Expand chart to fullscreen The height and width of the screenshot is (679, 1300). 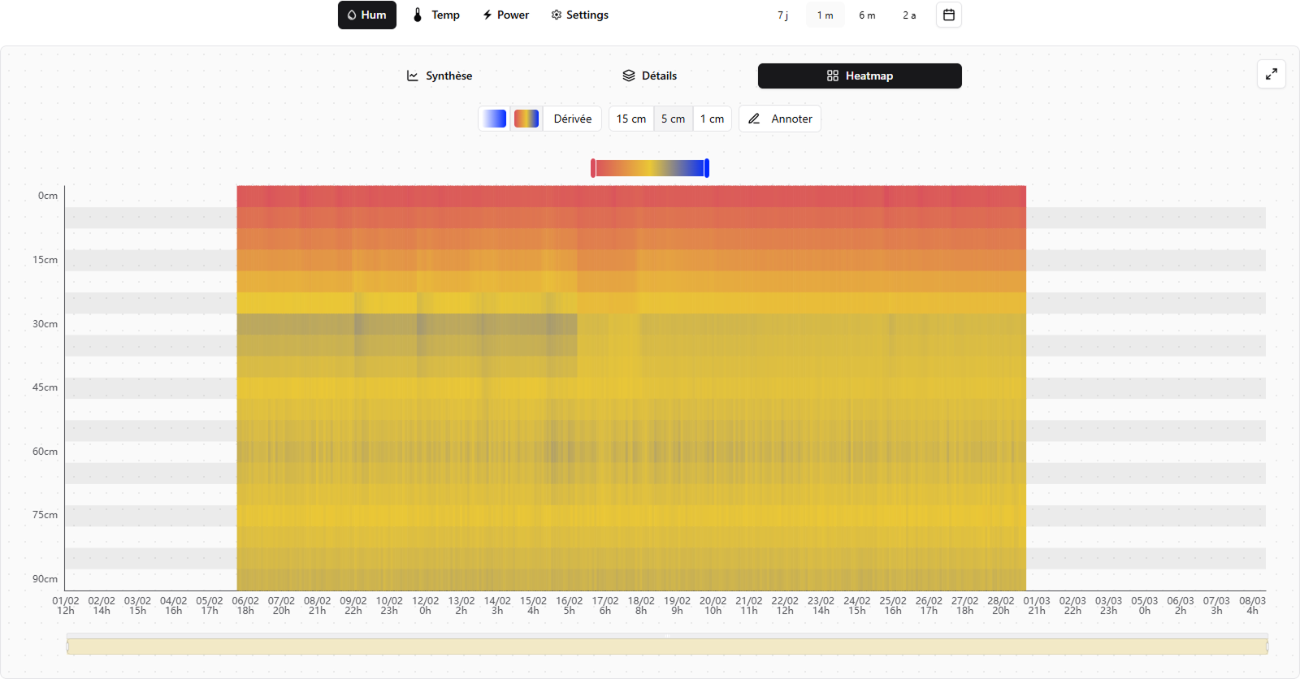1271,74
